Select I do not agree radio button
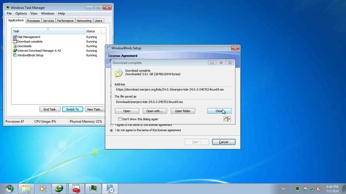 coord(111,130)
